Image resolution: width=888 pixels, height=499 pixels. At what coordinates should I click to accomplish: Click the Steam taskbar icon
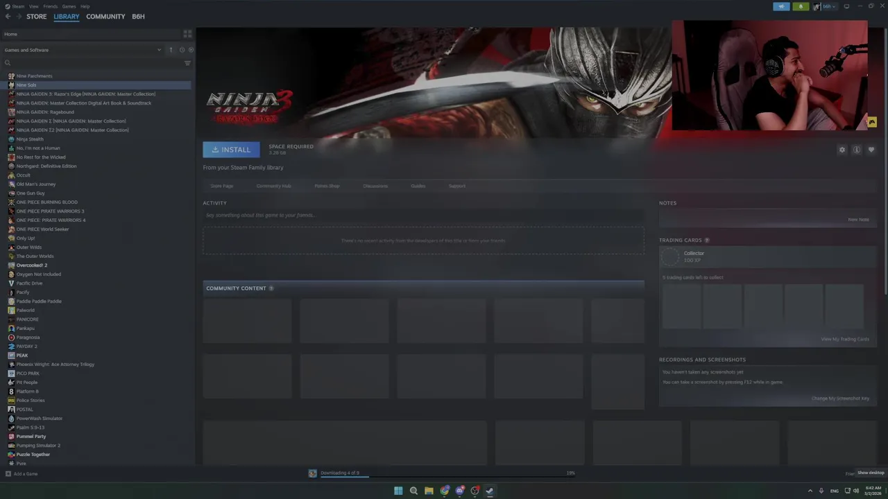pyautogui.click(x=490, y=491)
